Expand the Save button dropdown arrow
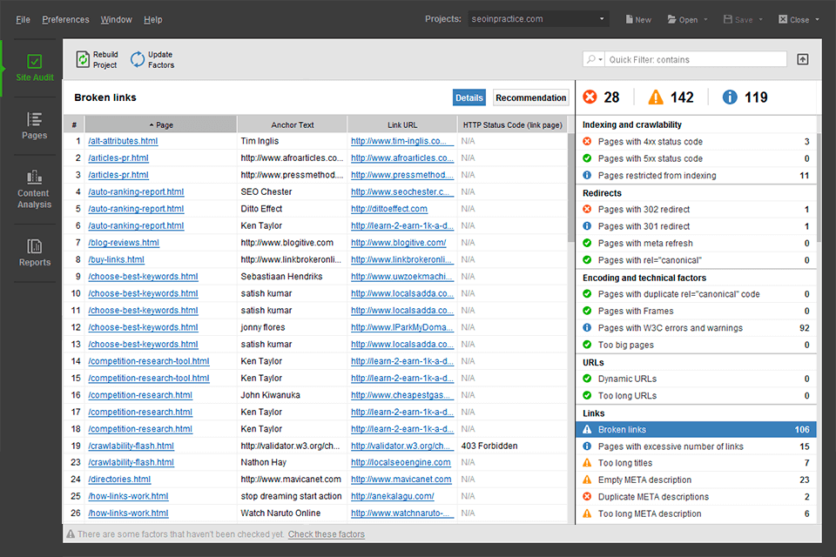This screenshot has height=557, width=836. tap(760, 19)
